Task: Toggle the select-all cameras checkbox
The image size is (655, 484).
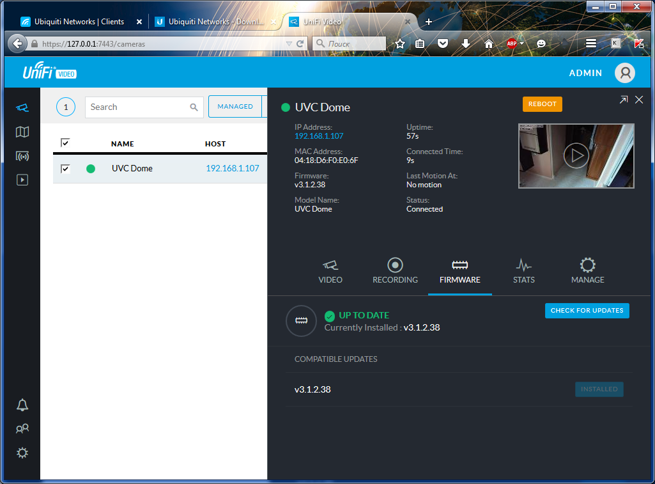Action: tap(65, 143)
